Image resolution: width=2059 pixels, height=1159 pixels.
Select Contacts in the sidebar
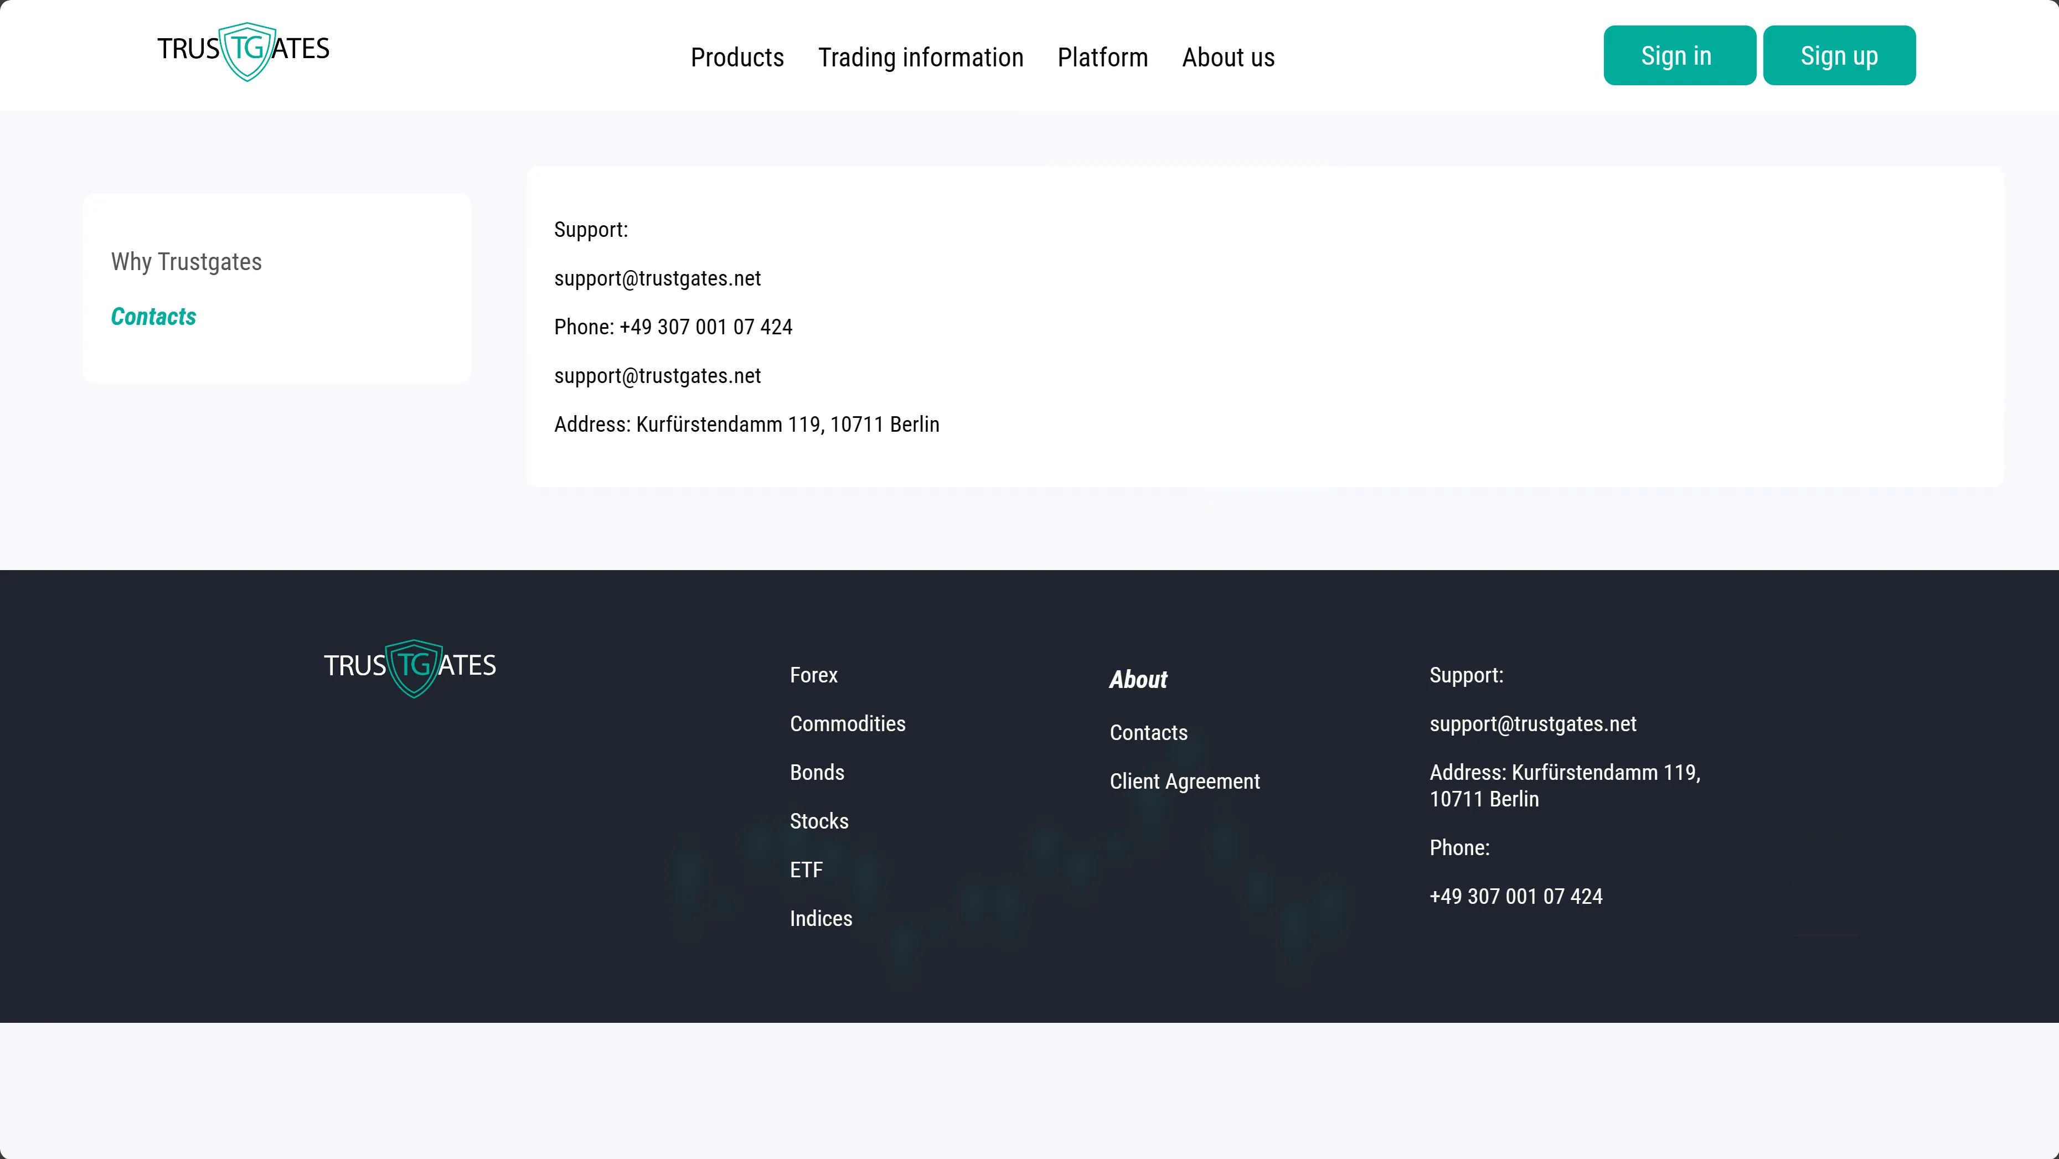[x=153, y=317]
